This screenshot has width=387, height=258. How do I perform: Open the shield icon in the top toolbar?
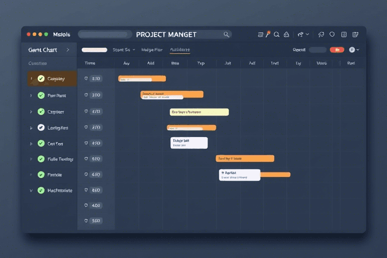point(332,34)
